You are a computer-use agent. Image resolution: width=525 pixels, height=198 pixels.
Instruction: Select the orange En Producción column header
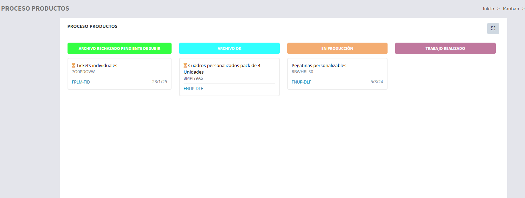coord(337,48)
